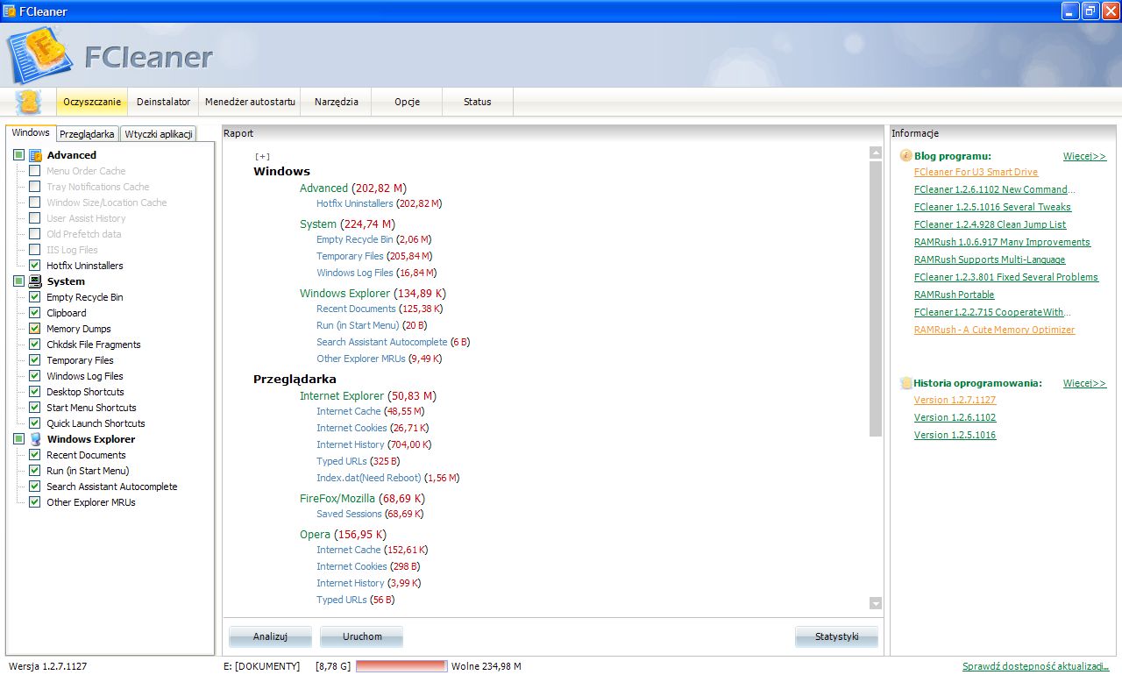The image size is (1122, 675).
Task: Click Więcej>> link next to Historia oprogramowania
Action: coord(1084,383)
